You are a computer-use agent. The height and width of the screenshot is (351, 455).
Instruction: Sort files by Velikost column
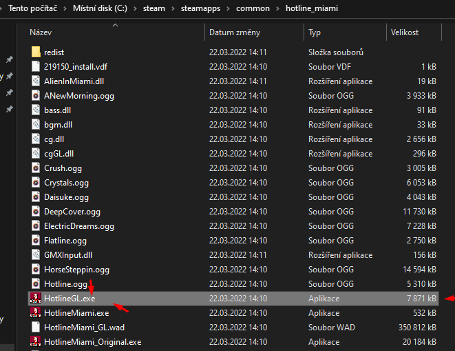405,32
